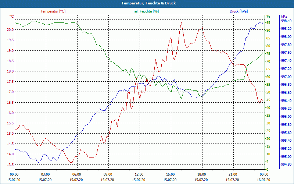Click temperature axis value 19,0
The image size is (294, 184).
pyautogui.click(x=11, y=50)
